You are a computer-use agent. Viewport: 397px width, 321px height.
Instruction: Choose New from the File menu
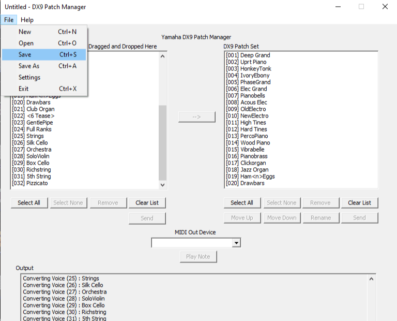(25, 32)
